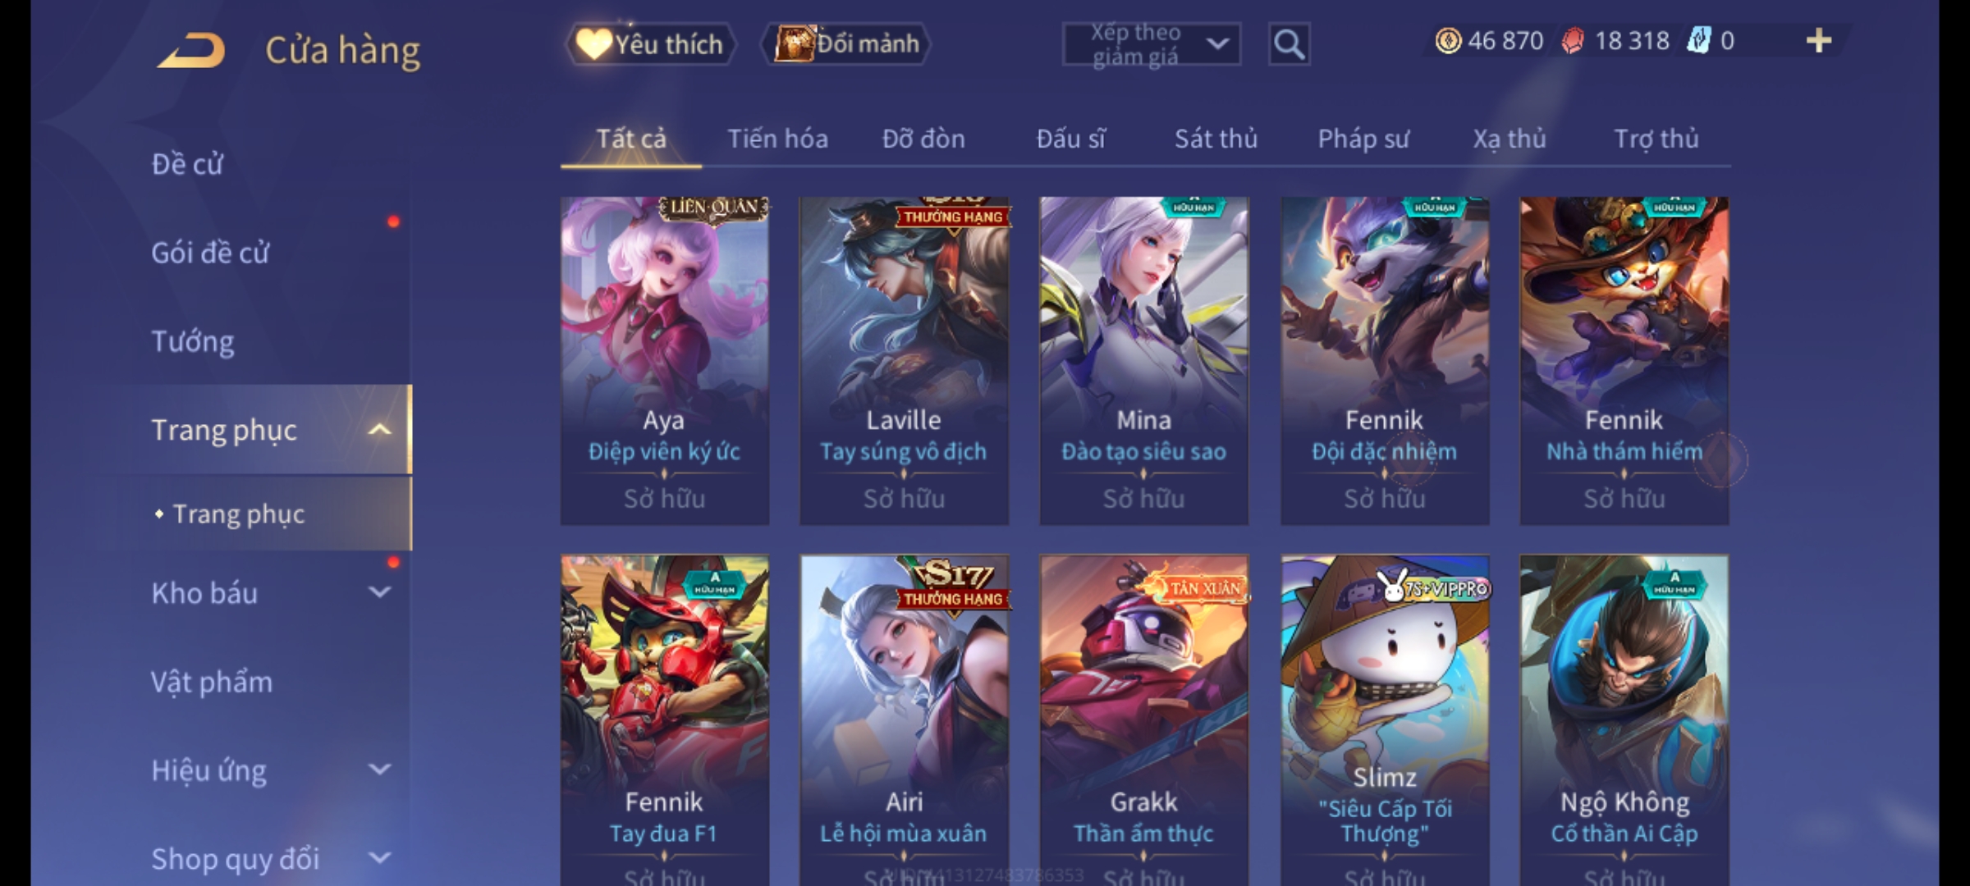
Task: Expand the Kho báu sidebar section
Action: coord(379,592)
